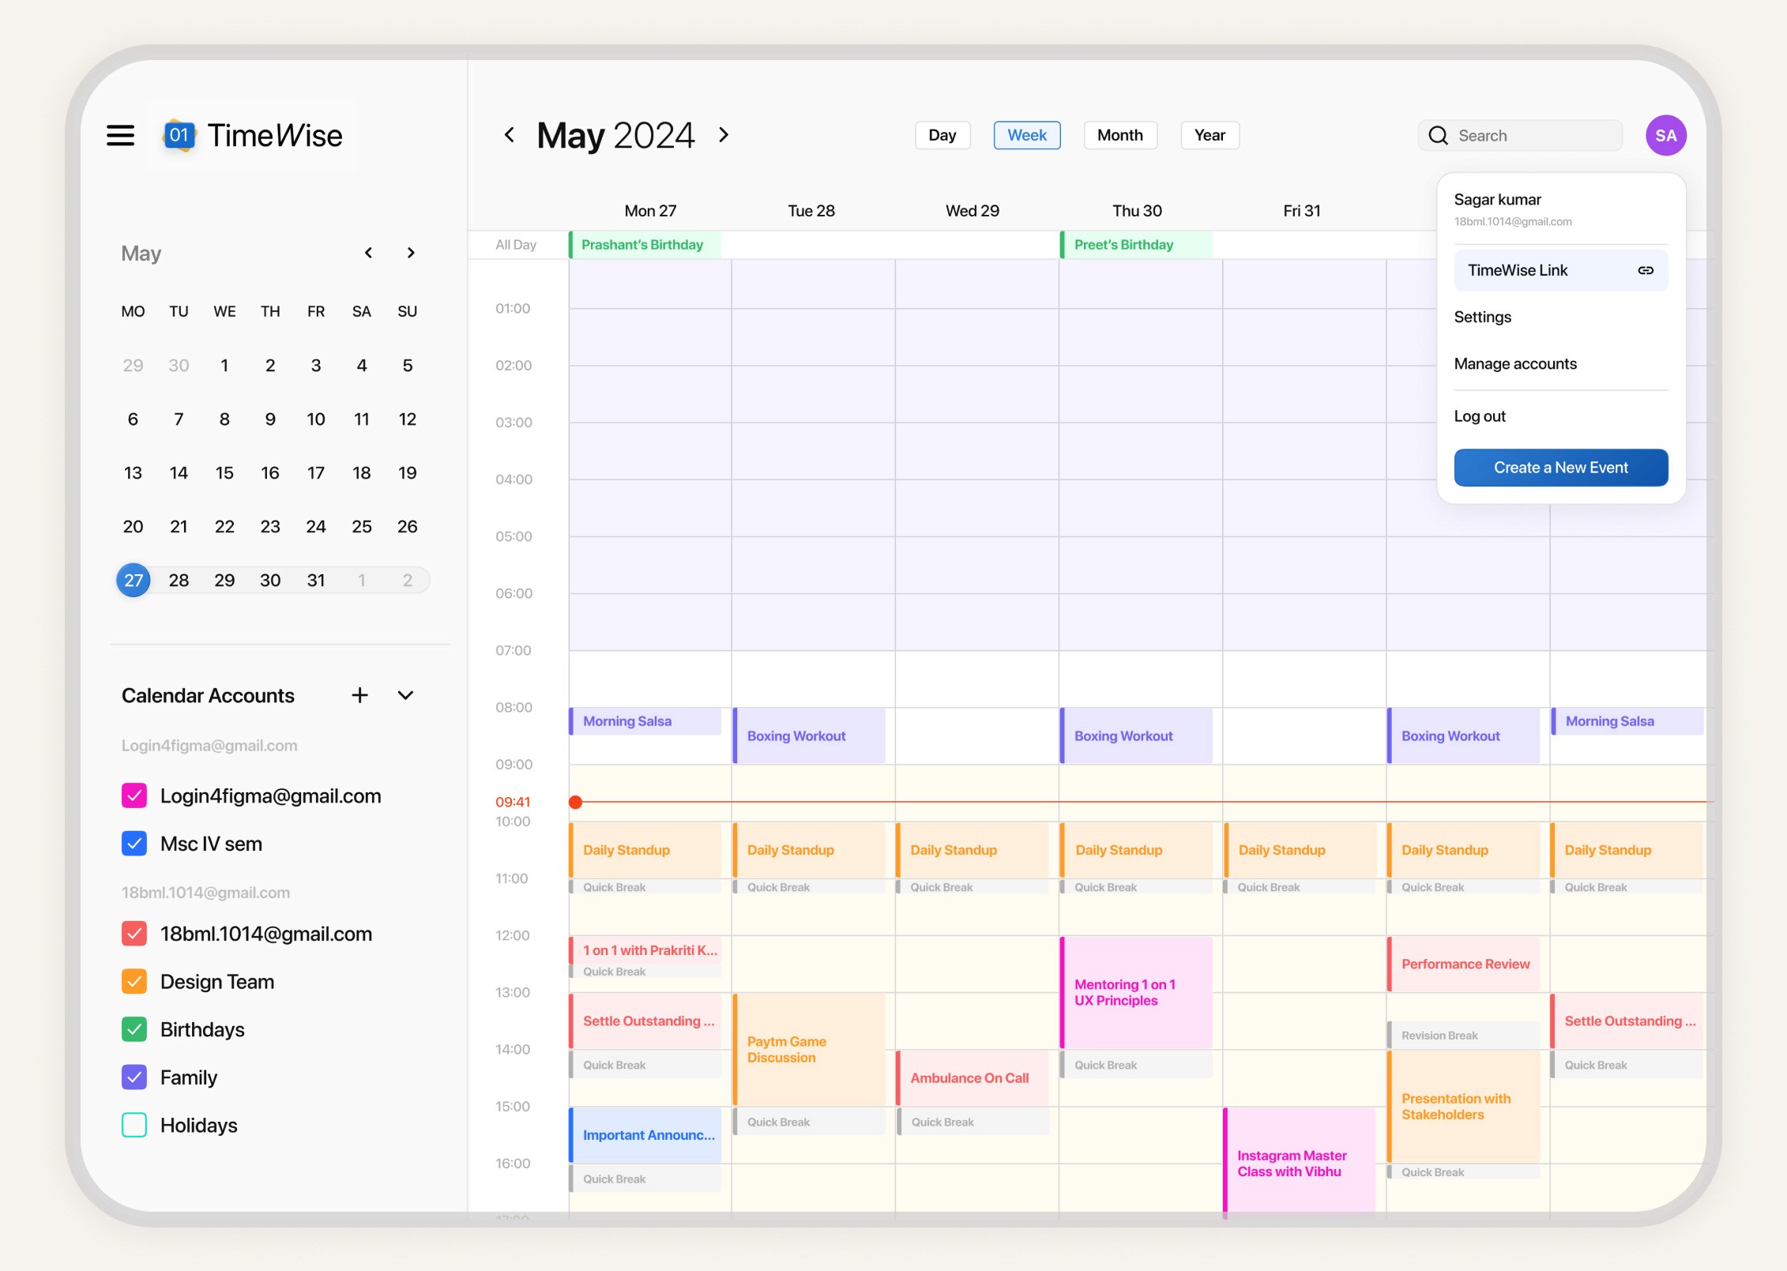Select Manage accounts in profile menu

[1514, 364]
